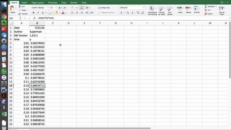Switch to the Insert ribbon tab
The width and height of the screenshot is (231, 130).
pos(24,3)
